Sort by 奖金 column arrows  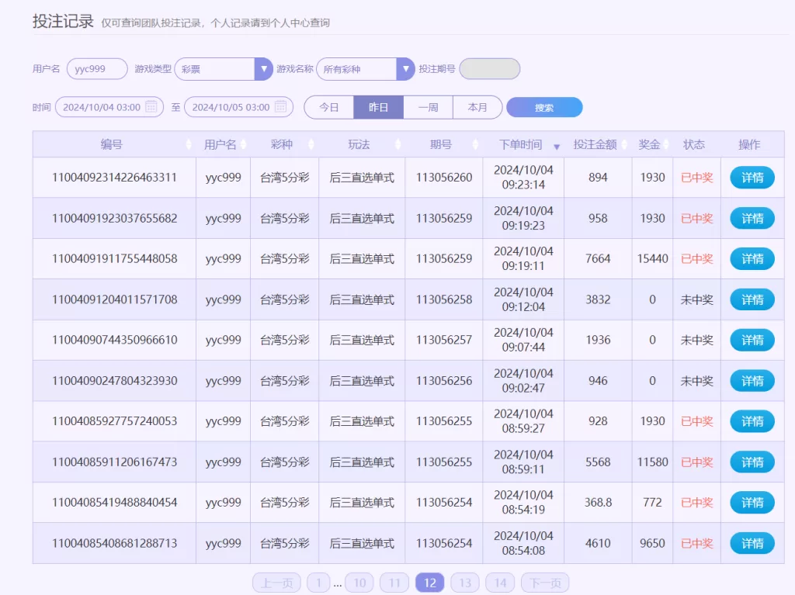[x=665, y=144]
